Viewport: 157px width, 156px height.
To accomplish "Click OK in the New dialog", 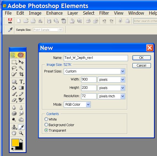I will (x=142, y=58).
